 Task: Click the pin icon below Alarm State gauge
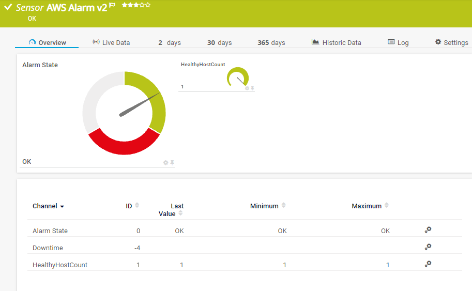[x=172, y=162]
